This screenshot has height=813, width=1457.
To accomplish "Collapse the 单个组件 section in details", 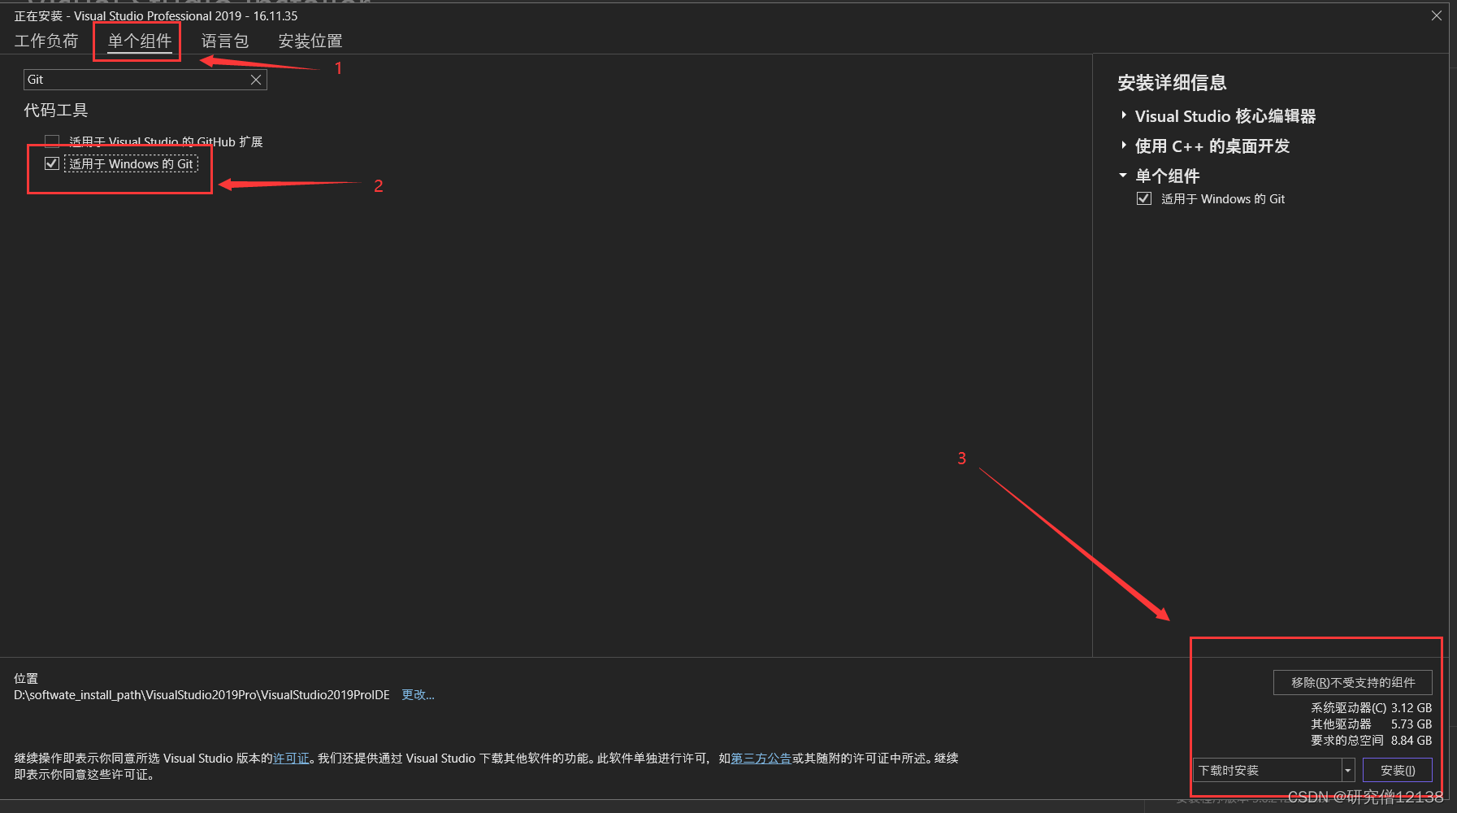I will pyautogui.click(x=1123, y=175).
